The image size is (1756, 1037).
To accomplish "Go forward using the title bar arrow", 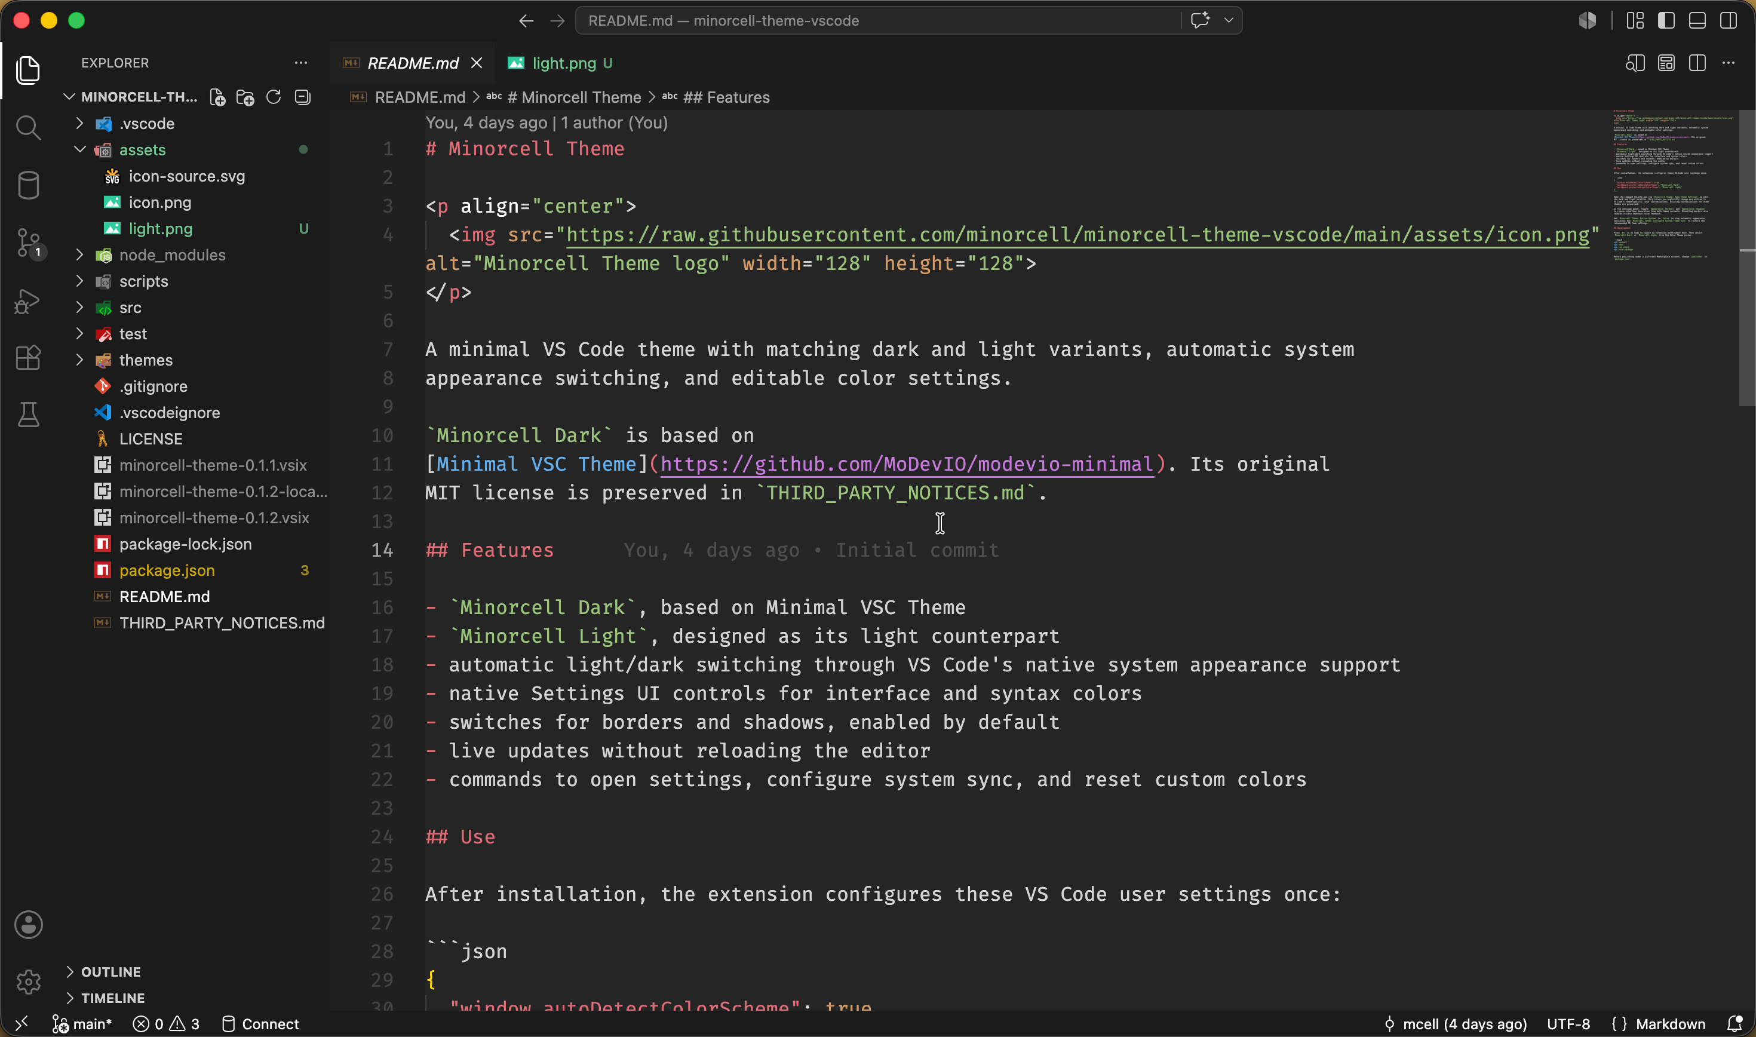I will 557,21.
